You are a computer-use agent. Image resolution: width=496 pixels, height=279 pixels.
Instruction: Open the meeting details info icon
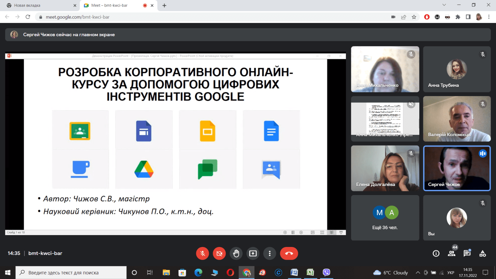pyautogui.click(x=436, y=254)
